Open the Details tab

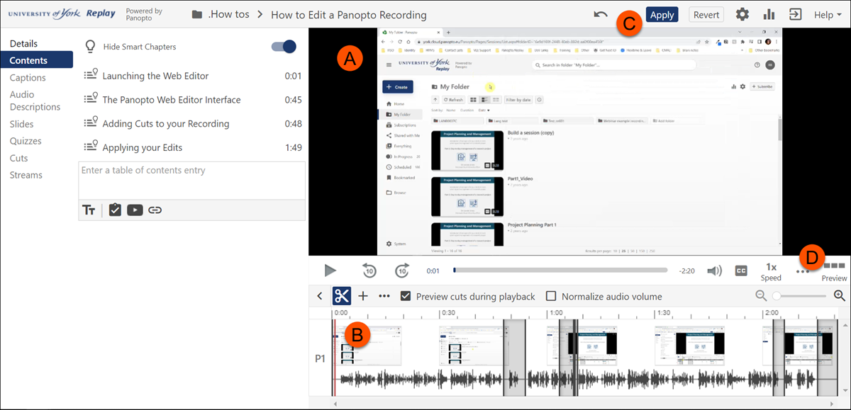pos(23,43)
